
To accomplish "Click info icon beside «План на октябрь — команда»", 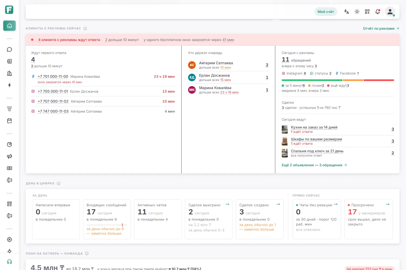I will pos(87,254).
